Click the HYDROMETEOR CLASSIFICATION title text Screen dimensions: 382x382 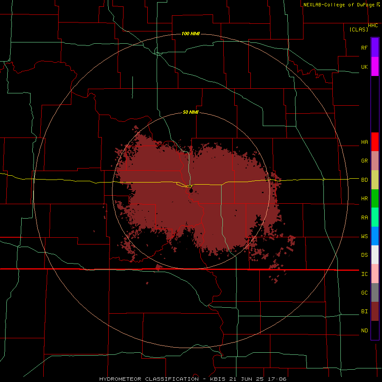(x=149, y=379)
